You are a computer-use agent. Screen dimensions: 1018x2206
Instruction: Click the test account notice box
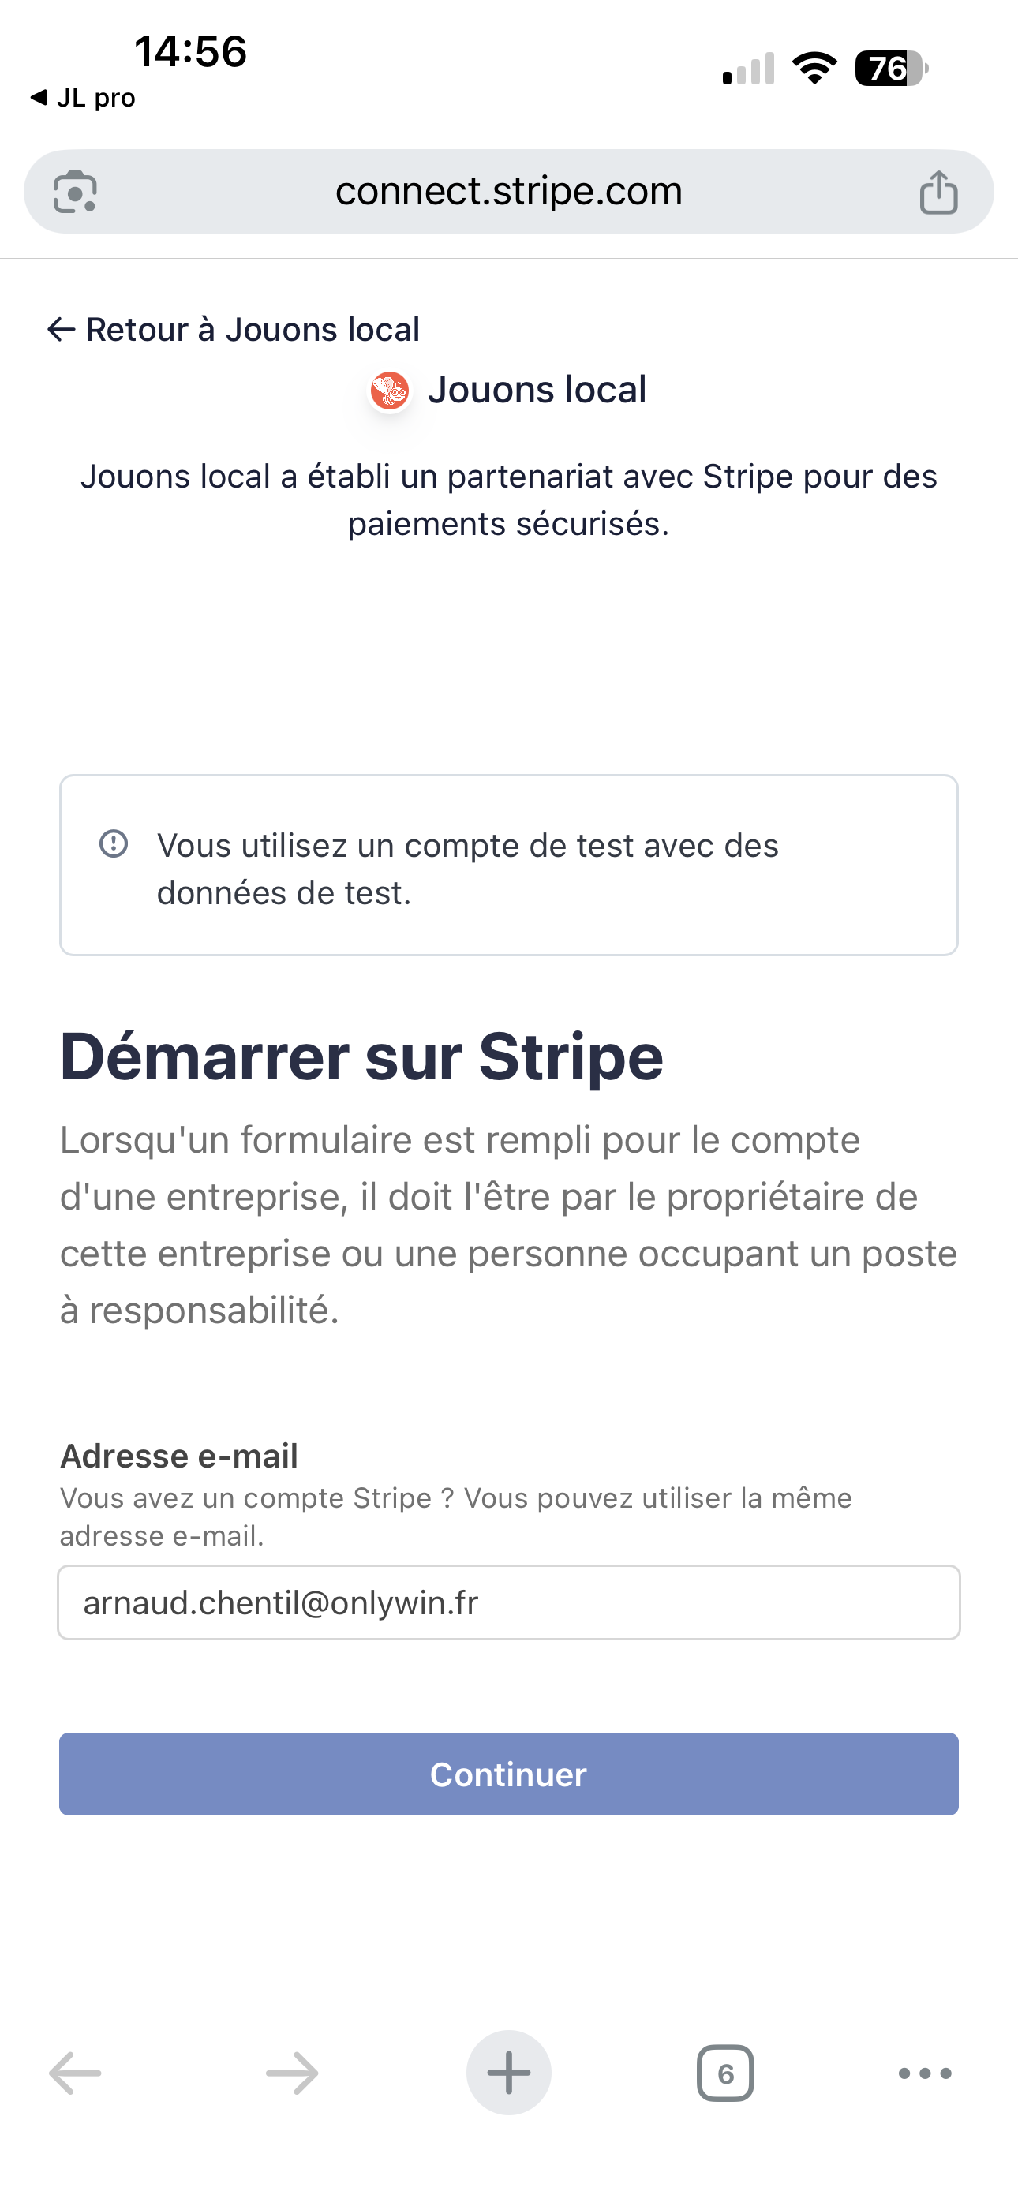click(x=509, y=865)
